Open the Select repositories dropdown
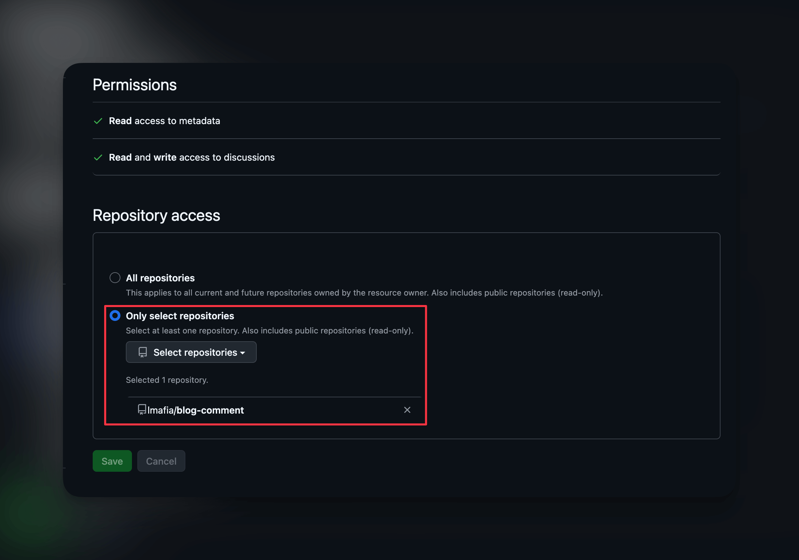Viewport: 799px width, 560px height. 191,352
